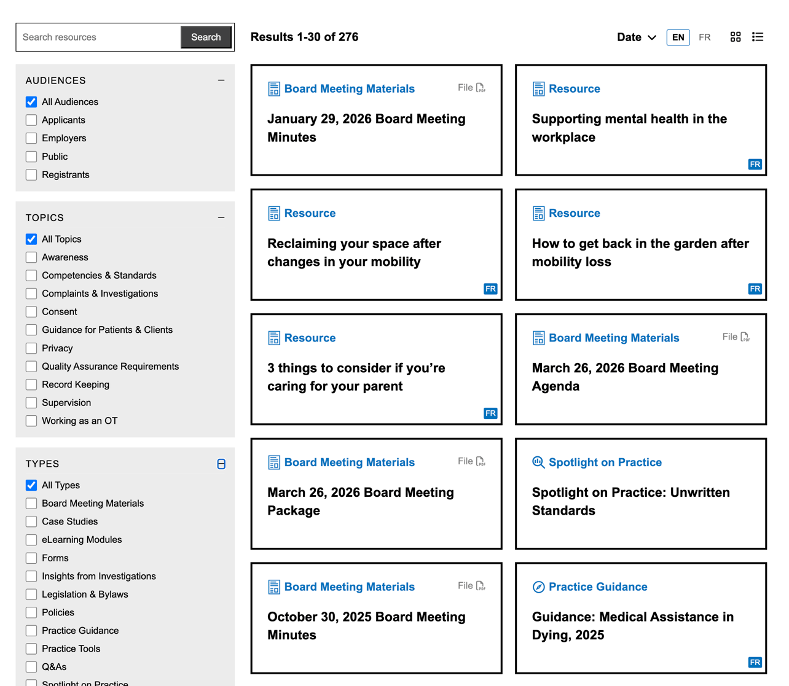Screen dimensions: 789x686
Task: Enable the Record Keeping topic filter
Action: click(x=31, y=384)
